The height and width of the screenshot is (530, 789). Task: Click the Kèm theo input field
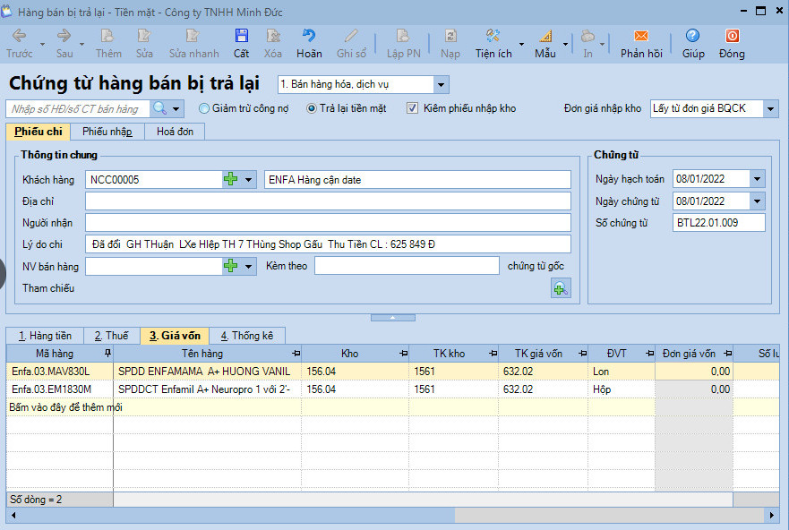[407, 266]
